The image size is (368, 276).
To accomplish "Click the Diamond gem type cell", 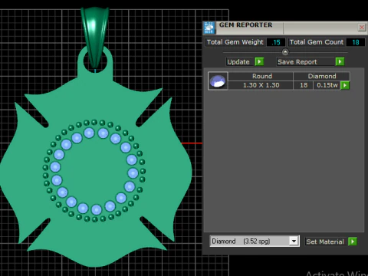I will point(322,76).
